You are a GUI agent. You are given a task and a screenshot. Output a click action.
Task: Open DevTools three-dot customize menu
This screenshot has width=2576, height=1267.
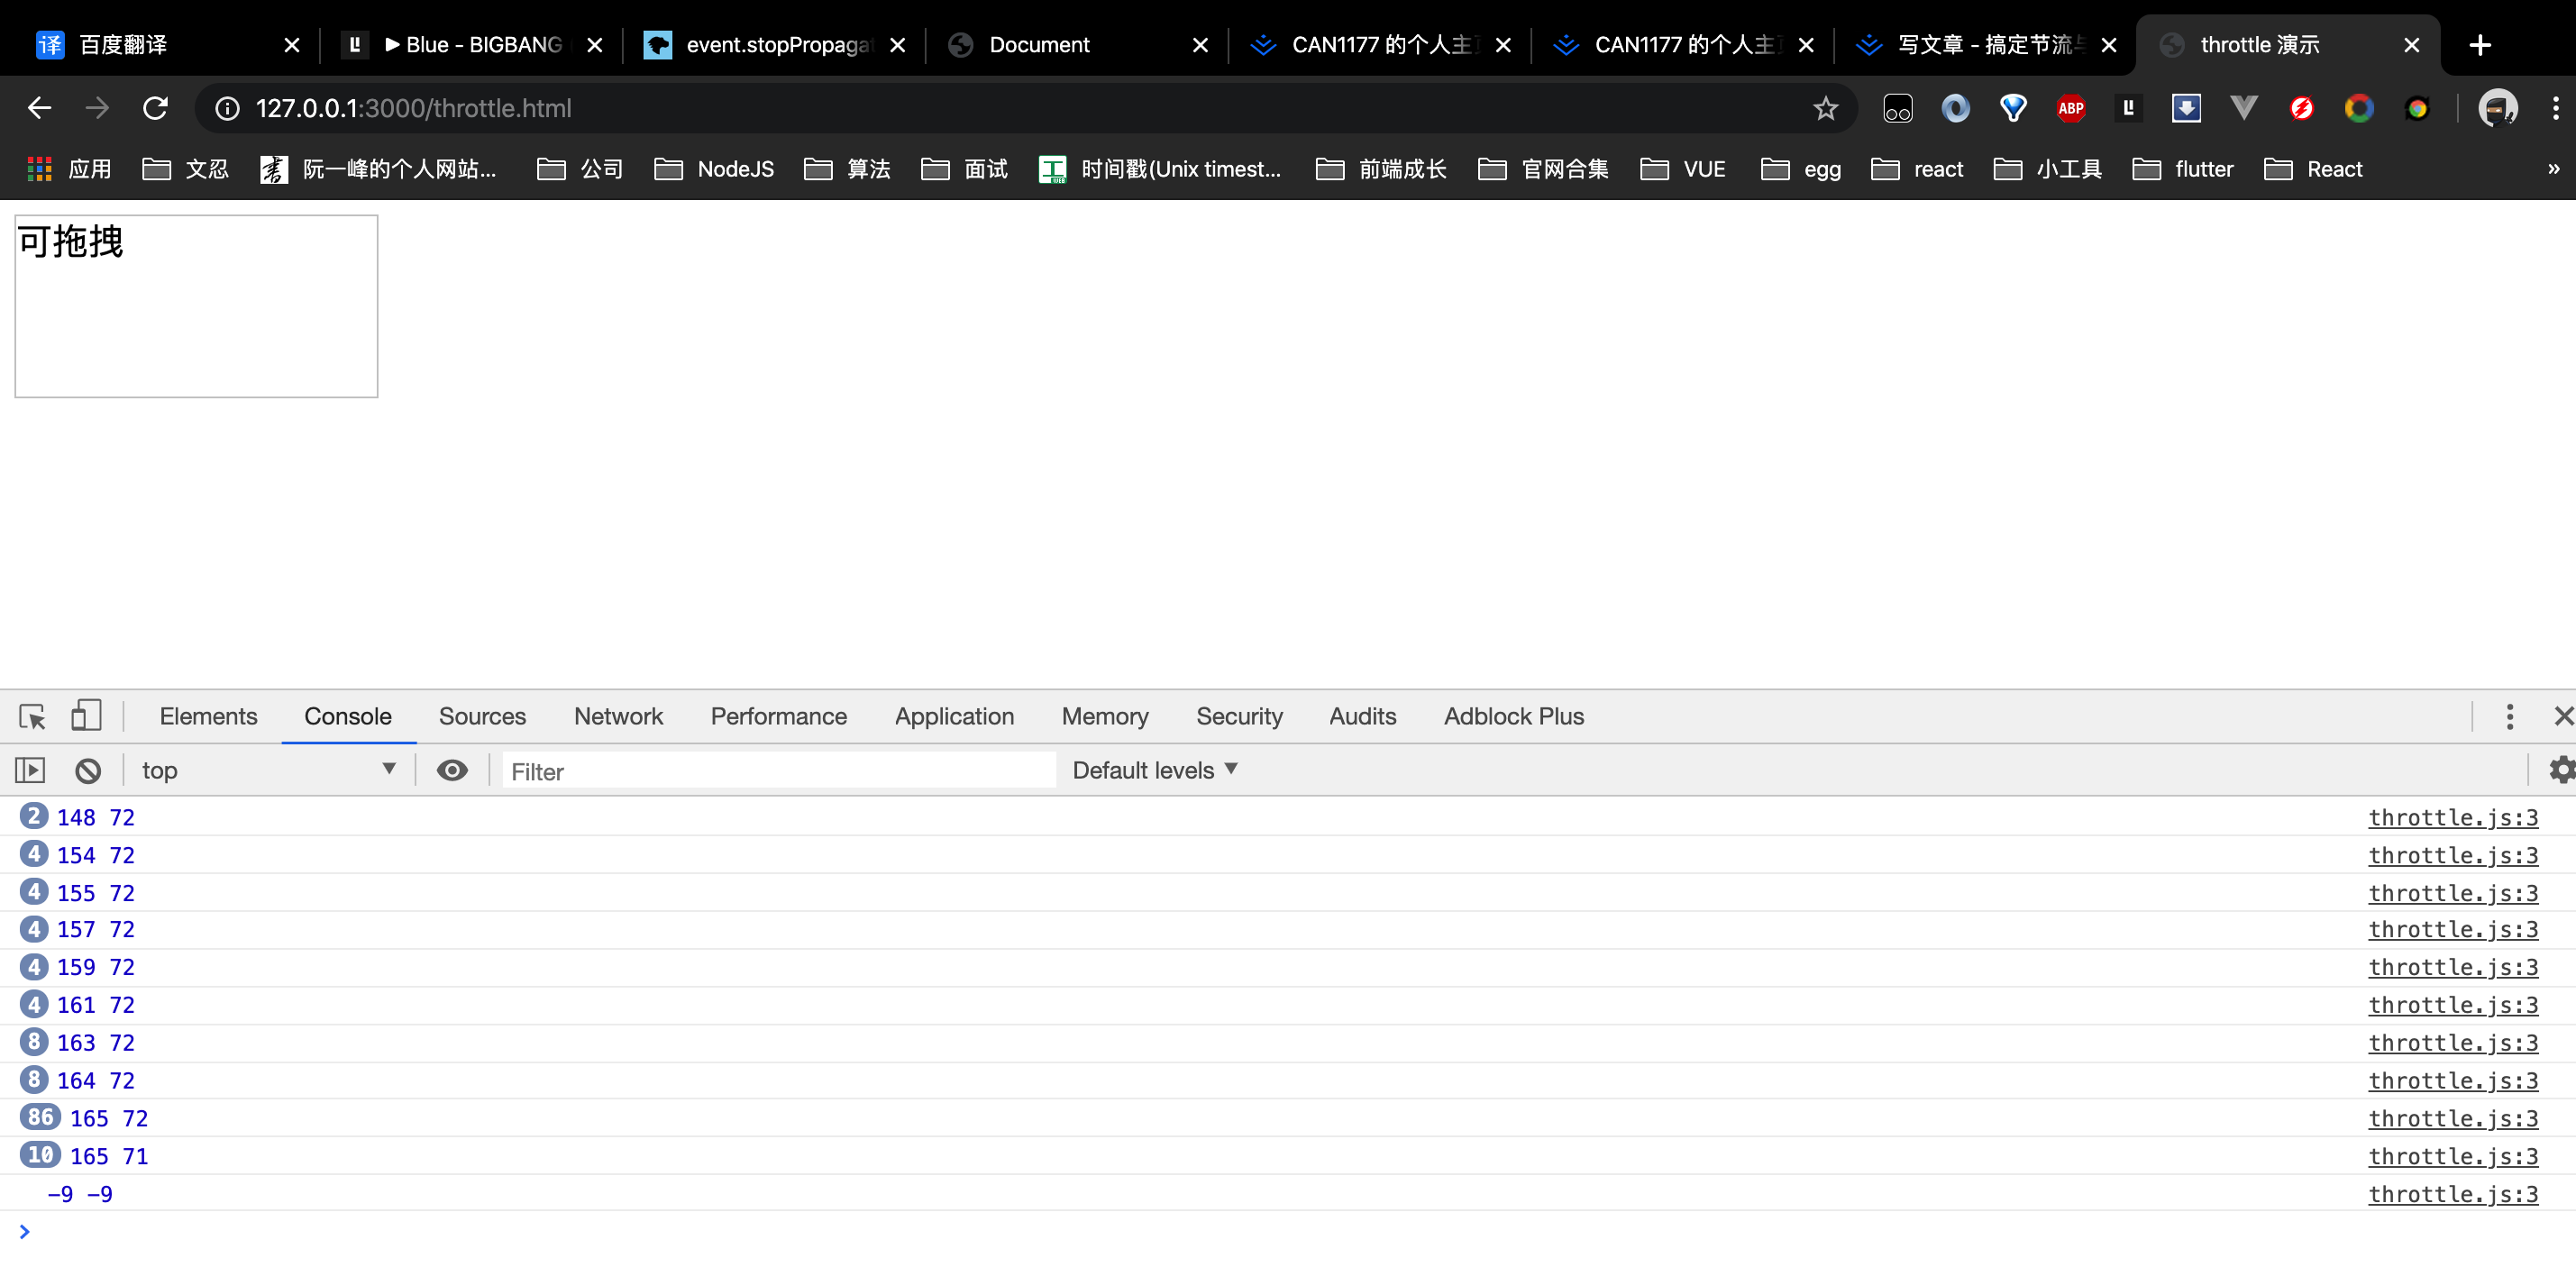(2509, 716)
